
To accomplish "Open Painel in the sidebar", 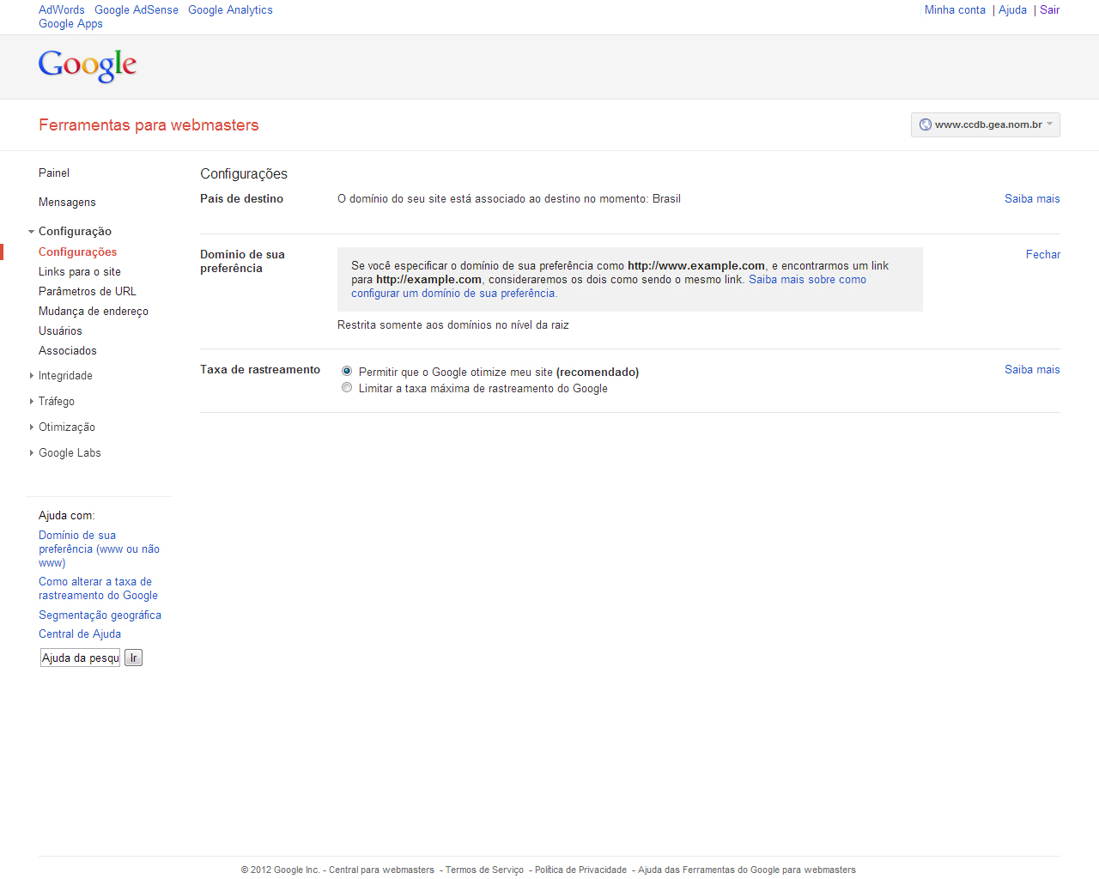I will point(54,173).
